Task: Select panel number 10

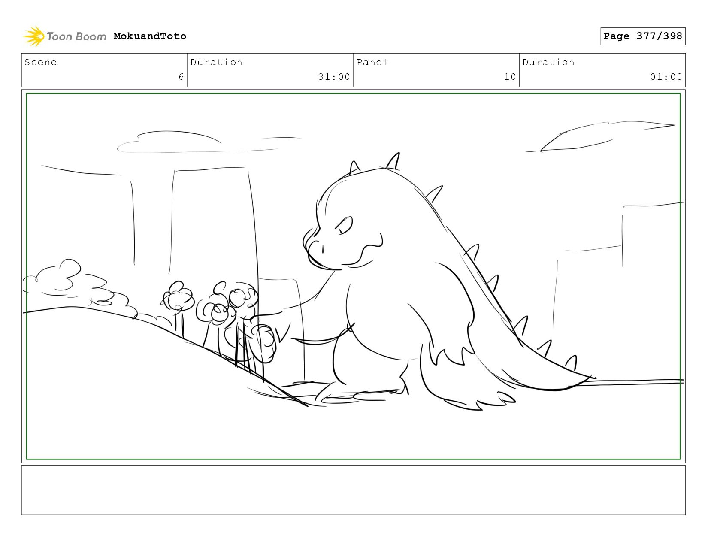Action: (x=510, y=77)
